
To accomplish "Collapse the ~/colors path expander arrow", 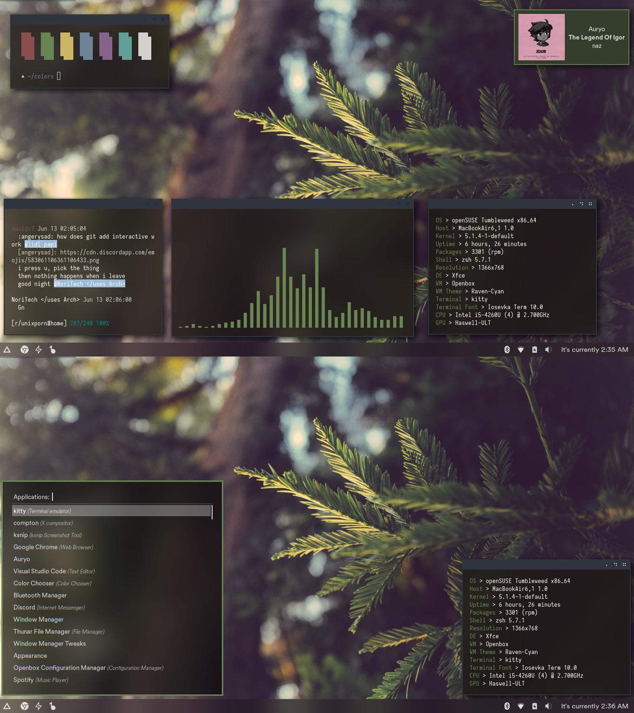I will 22,76.
